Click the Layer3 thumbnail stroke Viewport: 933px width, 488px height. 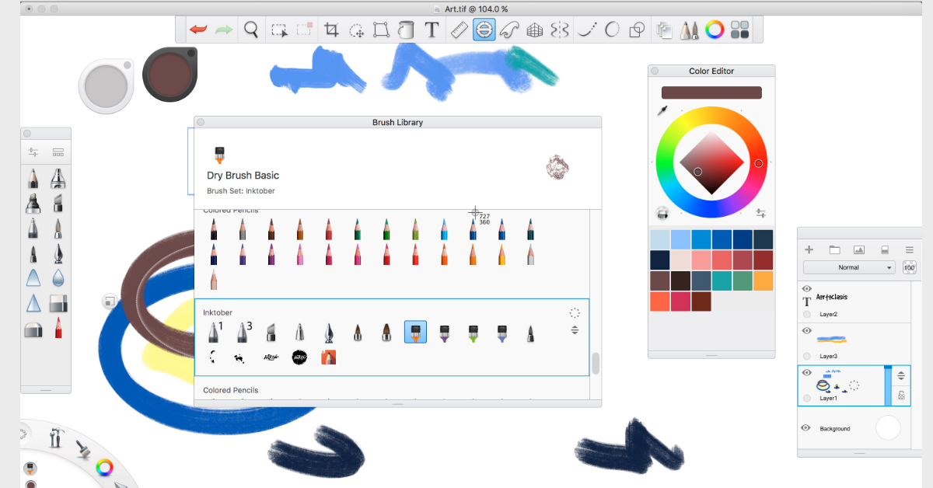click(830, 340)
